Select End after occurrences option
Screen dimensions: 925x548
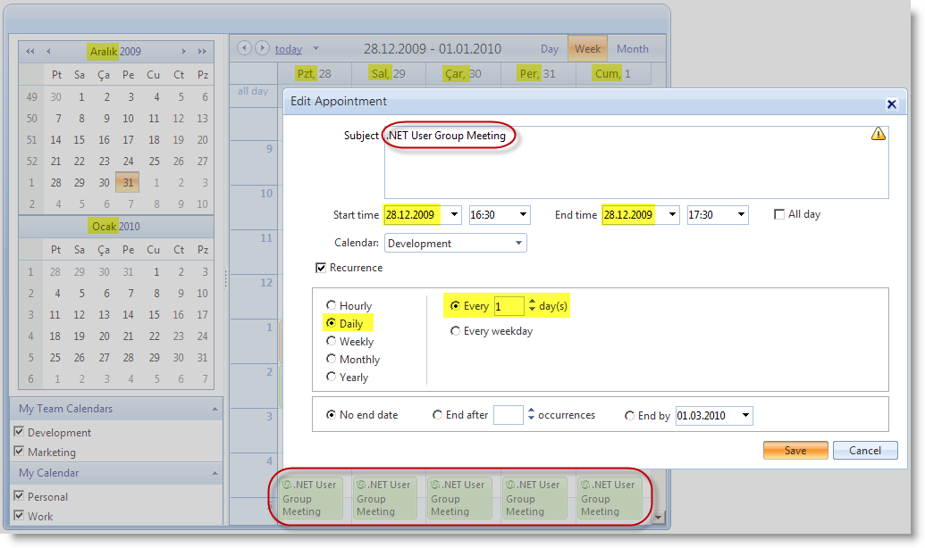coord(437,415)
